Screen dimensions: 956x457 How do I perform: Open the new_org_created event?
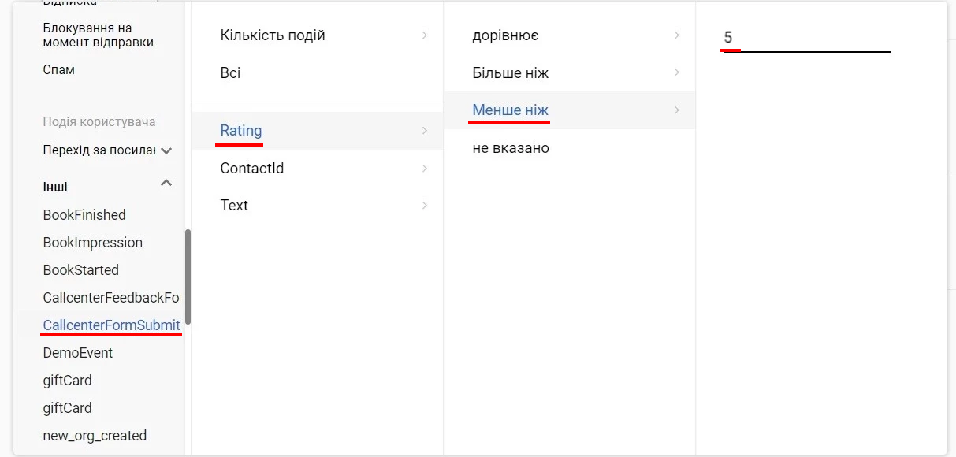[x=95, y=436]
